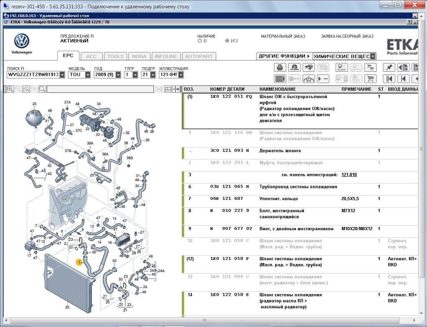The width and height of the screenshot is (427, 327).
Task: Click the info steering wheel icon
Action: [x=309, y=79]
